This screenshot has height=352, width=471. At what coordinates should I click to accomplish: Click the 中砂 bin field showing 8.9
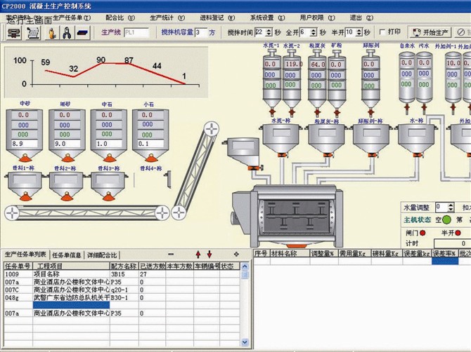click(x=25, y=144)
